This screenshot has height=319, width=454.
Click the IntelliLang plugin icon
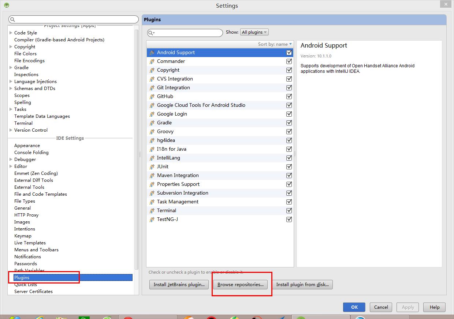point(152,158)
